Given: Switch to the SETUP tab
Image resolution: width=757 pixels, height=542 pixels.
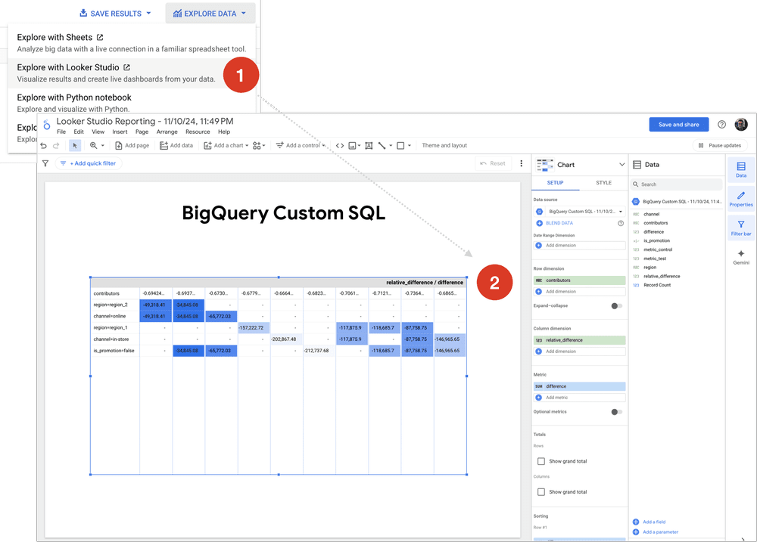Looking at the screenshot, I should [555, 183].
